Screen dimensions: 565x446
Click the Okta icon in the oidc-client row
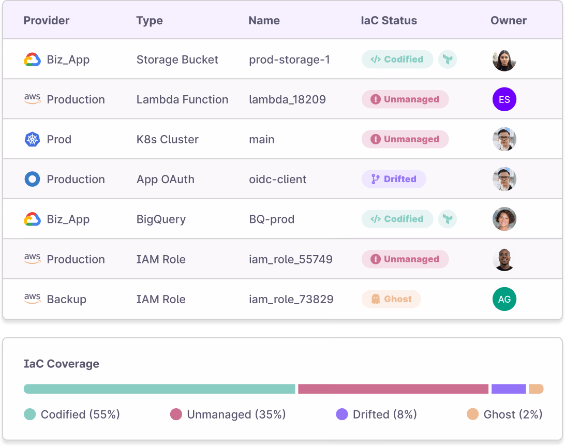(x=32, y=179)
